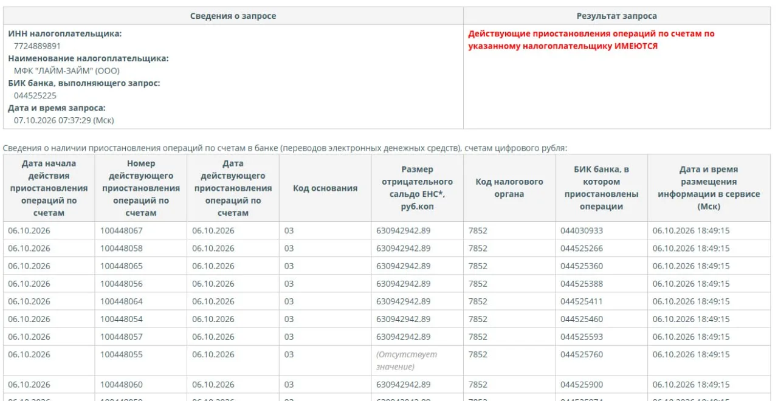
Task: Click bank BIK 044030933 cell
Action: [x=582, y=230]
